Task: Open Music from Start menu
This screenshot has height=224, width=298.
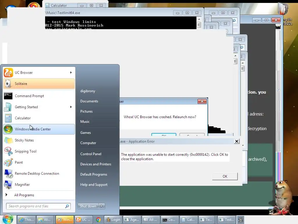Action: [85, 122]
